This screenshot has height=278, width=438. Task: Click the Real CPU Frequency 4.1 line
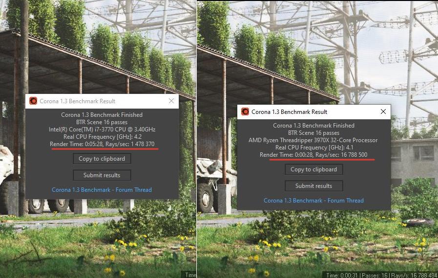click(314, 148)
